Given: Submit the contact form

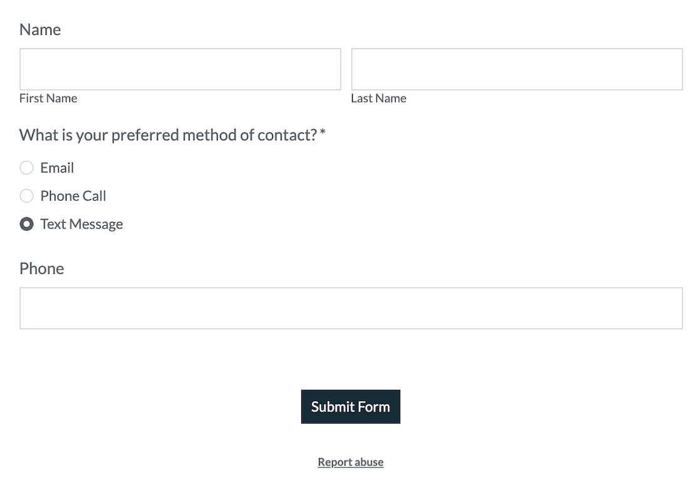Looking at the screenshot, I should pos(350,407).
